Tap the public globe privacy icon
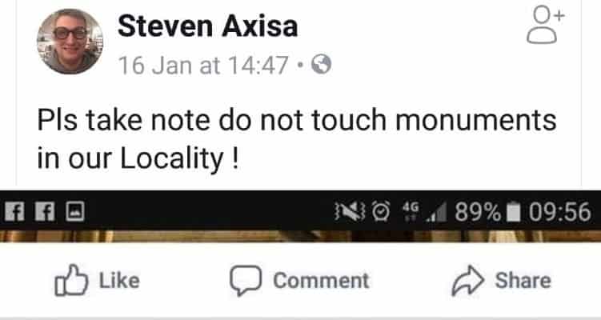This screenshot has height=320, width=601. (x=321, y=64)
